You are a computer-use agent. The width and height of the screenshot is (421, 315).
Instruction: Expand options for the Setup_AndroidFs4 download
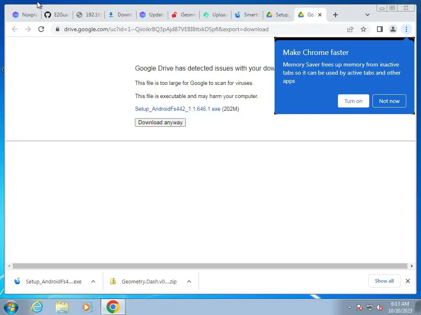tap(93, 281)
